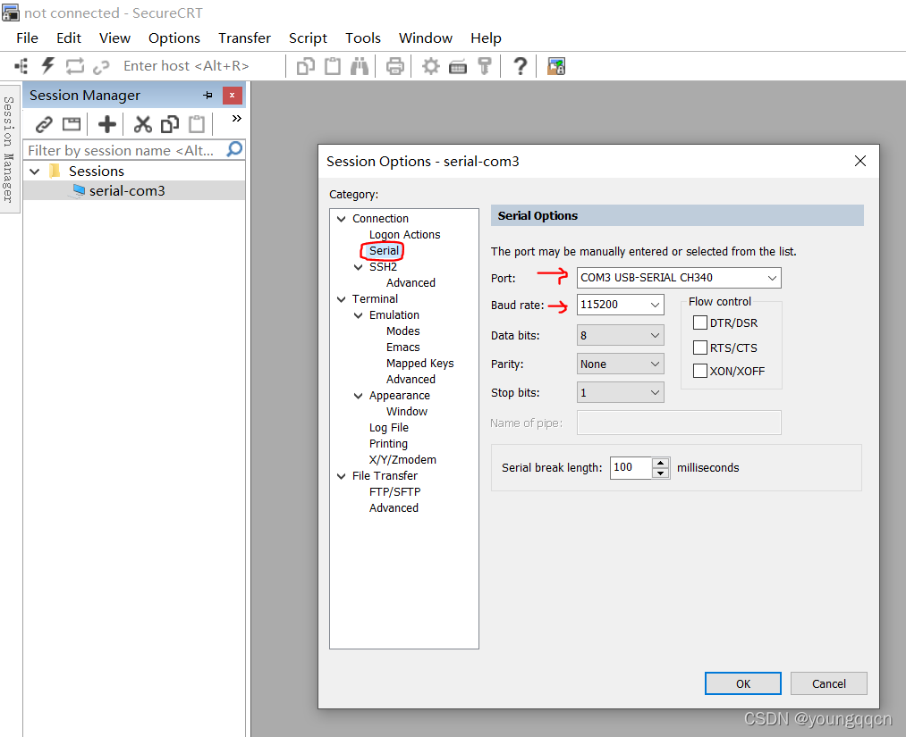Click the Find binoculars icon
Image resolution: width=906 pixels, height=737 pixels.
(359, 66)
